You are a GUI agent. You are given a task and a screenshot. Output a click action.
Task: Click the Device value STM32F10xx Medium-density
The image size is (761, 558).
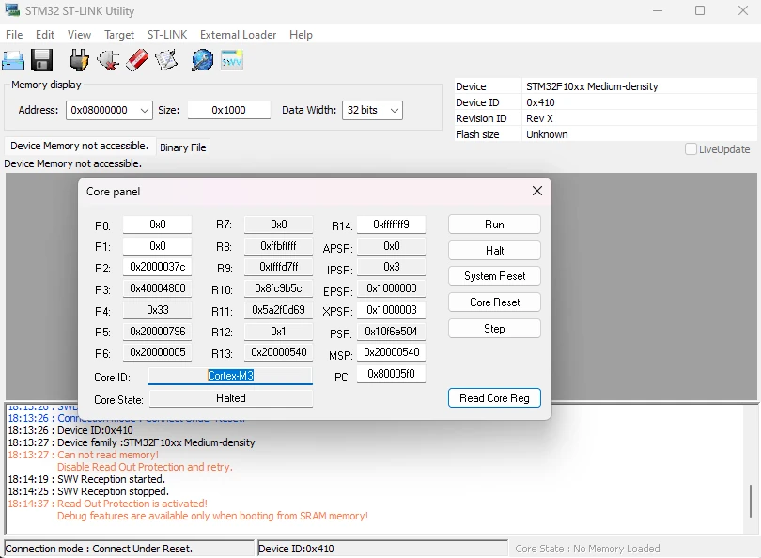pos(592,86)
